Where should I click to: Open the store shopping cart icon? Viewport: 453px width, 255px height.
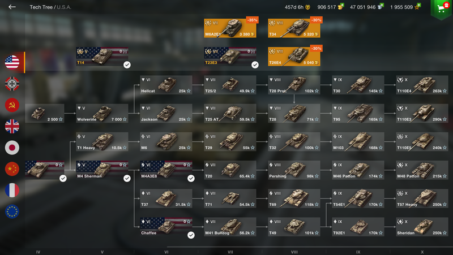coord(442,8)
